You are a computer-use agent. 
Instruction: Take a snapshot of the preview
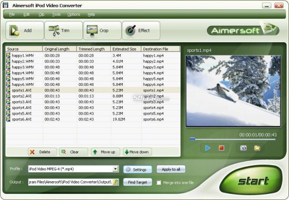click(243, 148)
